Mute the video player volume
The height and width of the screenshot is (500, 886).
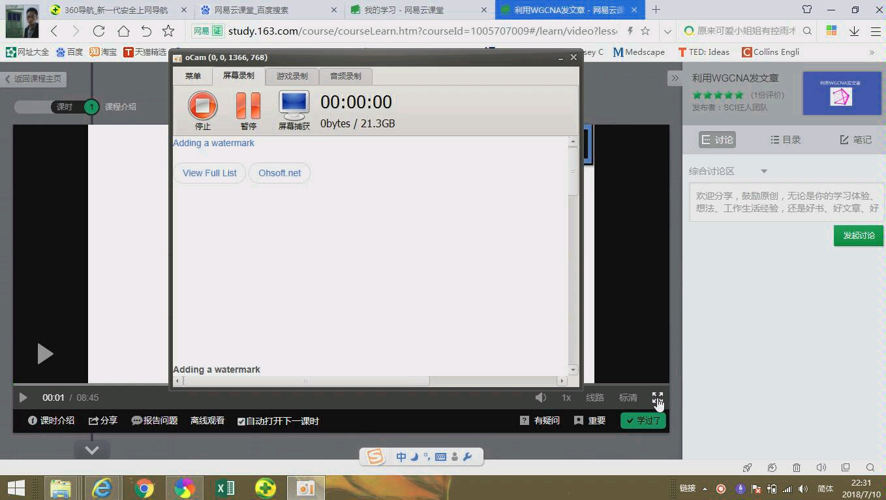tap(541, 398)
